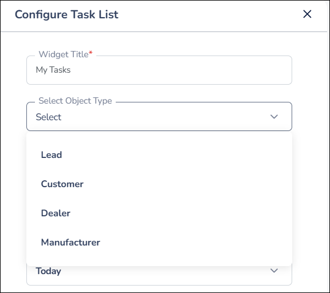Click the red required asterisk on Widget Title
The height and width of the screenshot is (293, 330).
(91, 52)
